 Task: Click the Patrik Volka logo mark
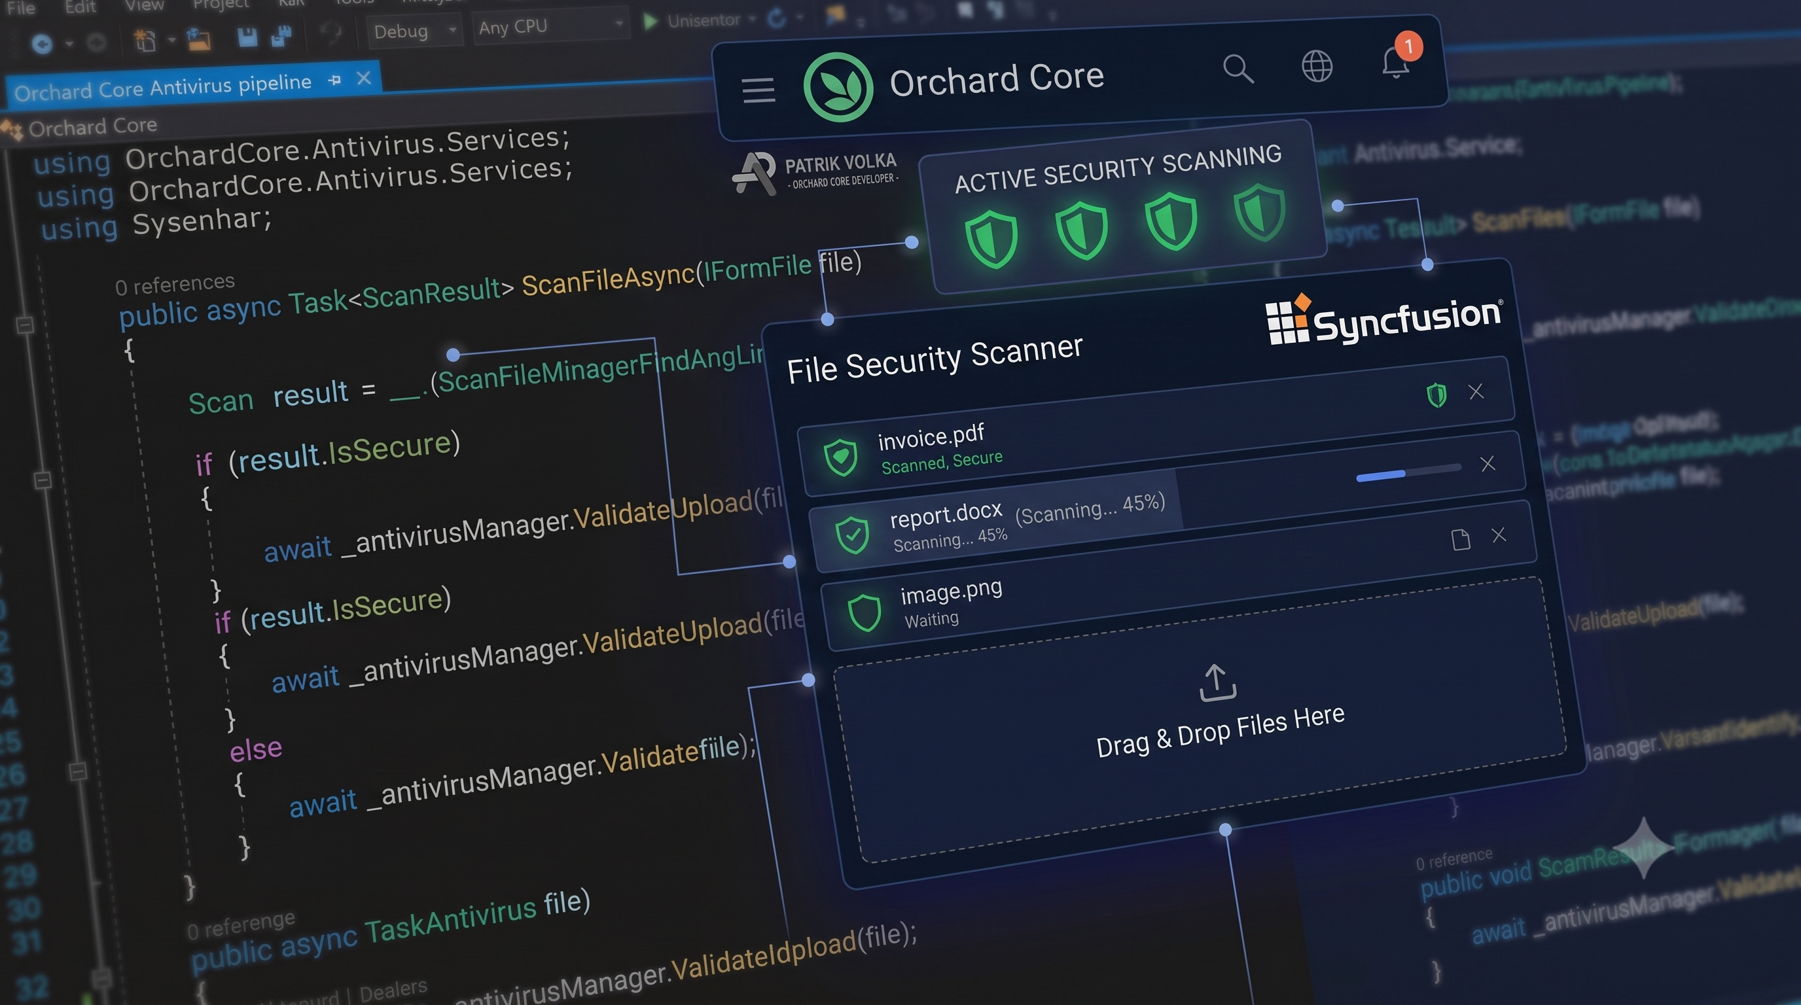click(754, 173)
